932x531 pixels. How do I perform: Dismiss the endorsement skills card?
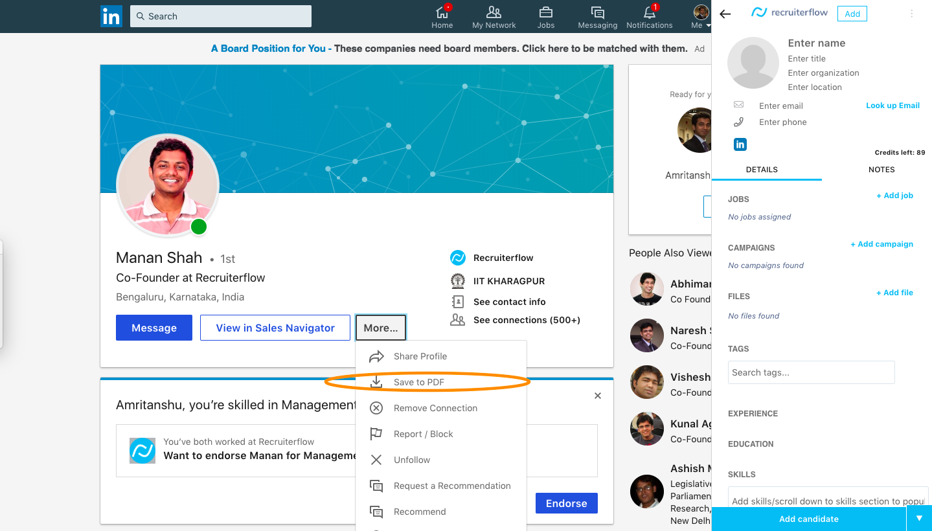coord(598,396)
